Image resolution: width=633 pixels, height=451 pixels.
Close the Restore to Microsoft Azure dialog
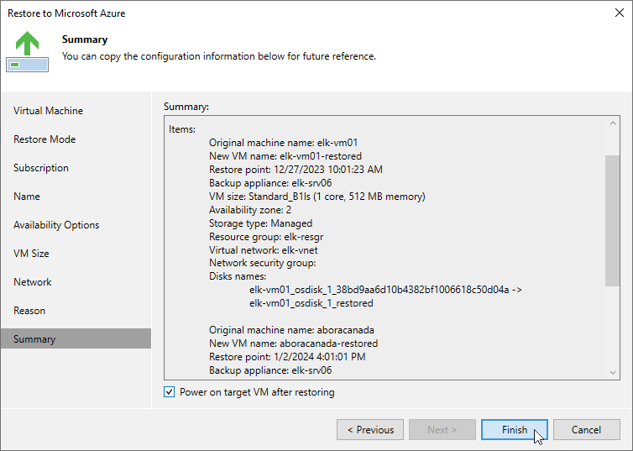(620, 13)
